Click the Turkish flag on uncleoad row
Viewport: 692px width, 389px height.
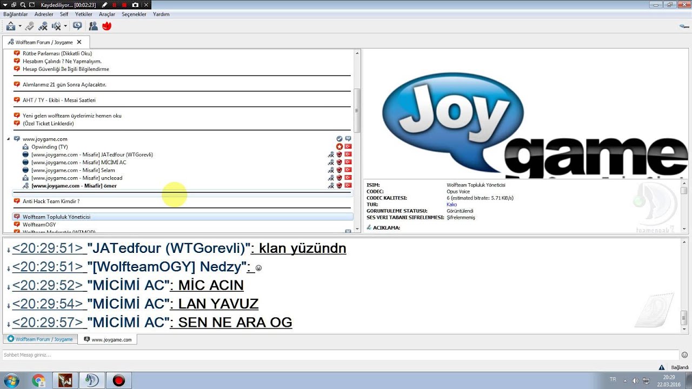348,178
